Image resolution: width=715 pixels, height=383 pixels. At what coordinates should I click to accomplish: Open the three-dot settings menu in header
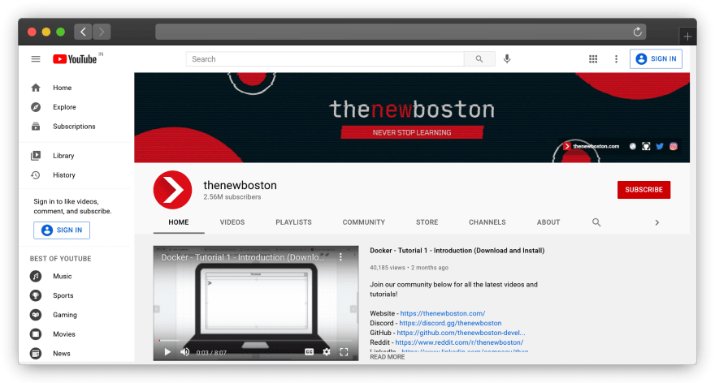(x=616, y=59)
